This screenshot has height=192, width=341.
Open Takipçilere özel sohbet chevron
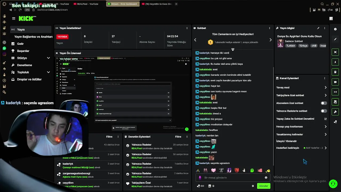(x=326, y=95)
